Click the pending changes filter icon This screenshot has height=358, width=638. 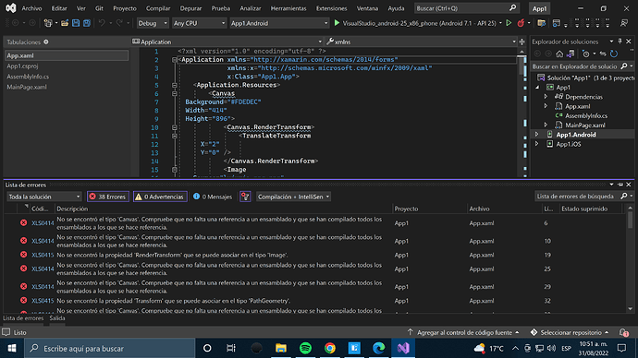585,54
